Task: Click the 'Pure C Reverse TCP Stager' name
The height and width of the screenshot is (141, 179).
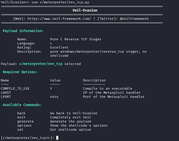Action: 76,39
